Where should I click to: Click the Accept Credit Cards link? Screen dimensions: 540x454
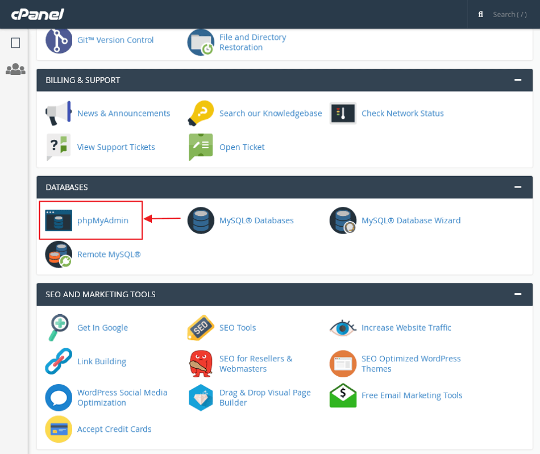tap(114, 429)
